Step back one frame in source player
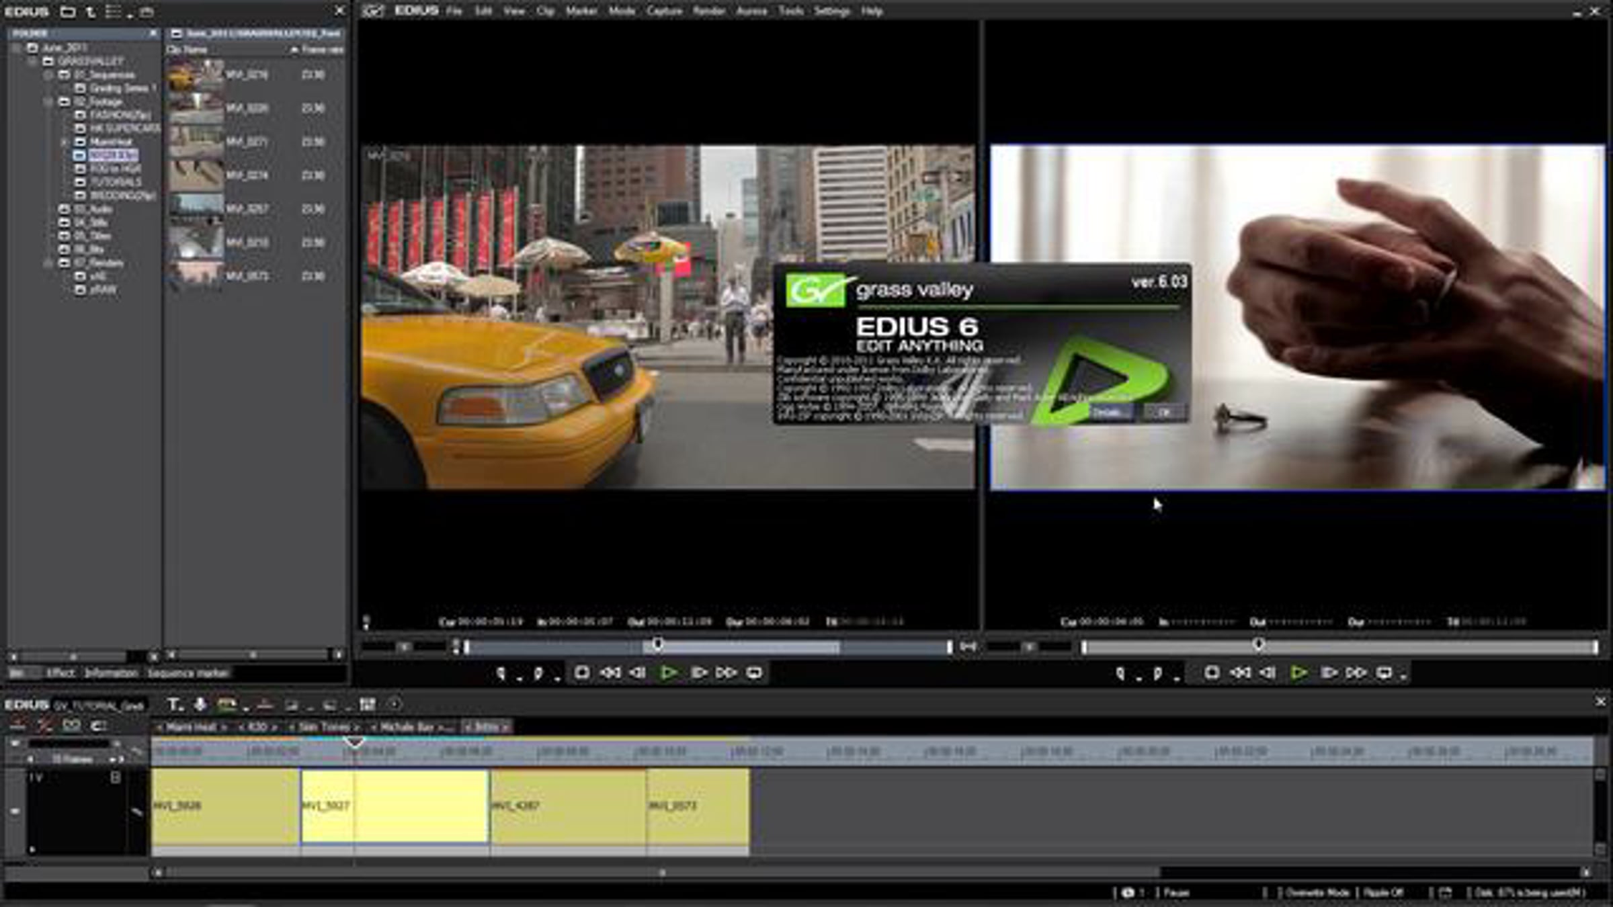This screenshot has width=1613, height=907. pyautogui.click(x=637, y=673)
